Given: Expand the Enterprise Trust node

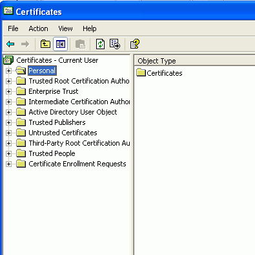Looking at the screenshot, I should (8, 91).
